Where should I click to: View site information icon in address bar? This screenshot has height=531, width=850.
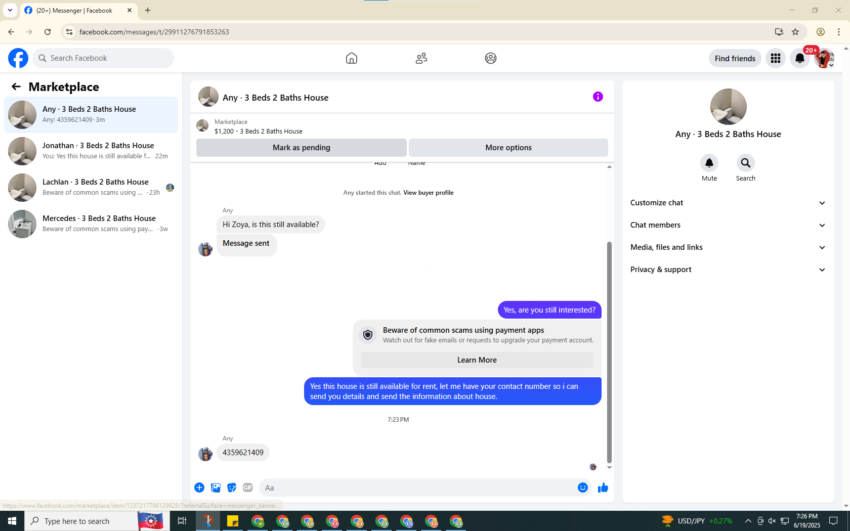[69, 32]
